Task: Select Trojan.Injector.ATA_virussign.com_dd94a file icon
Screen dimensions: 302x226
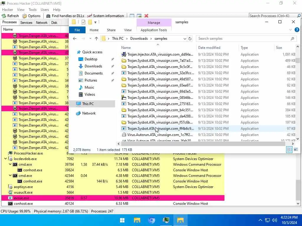Action: [124, 54]
